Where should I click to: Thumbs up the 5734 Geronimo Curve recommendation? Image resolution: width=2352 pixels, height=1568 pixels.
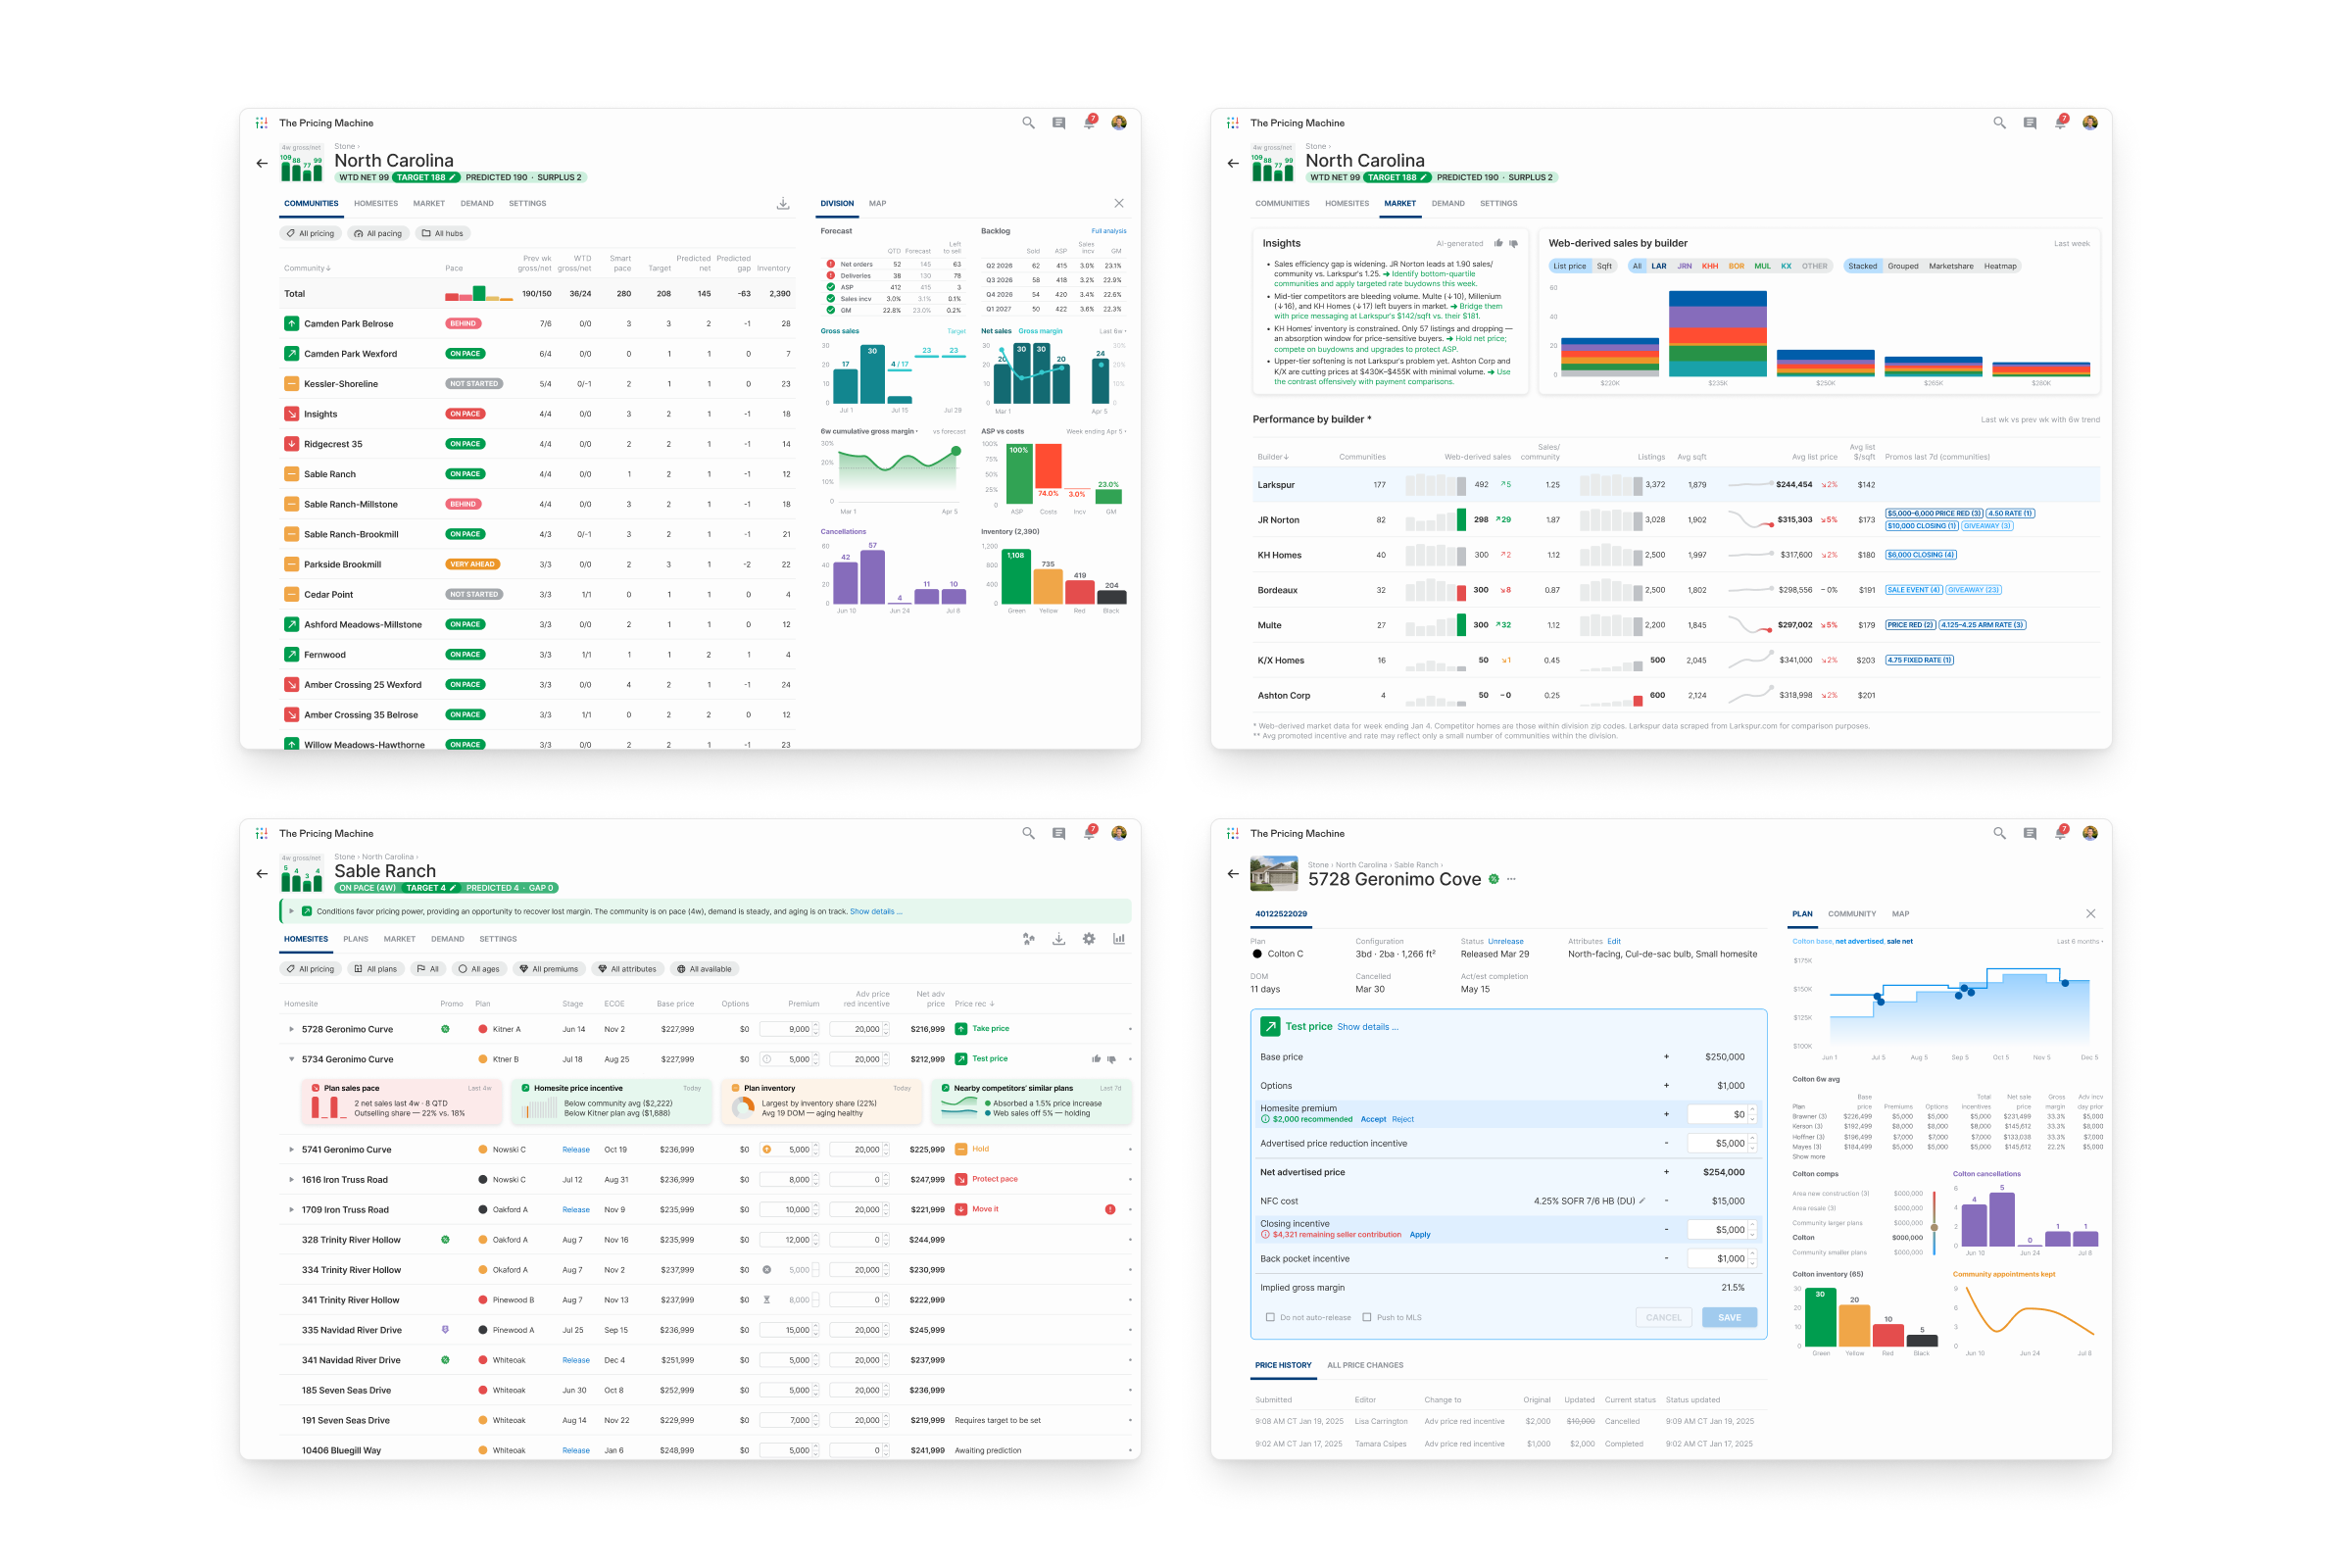[1096, 1059]
